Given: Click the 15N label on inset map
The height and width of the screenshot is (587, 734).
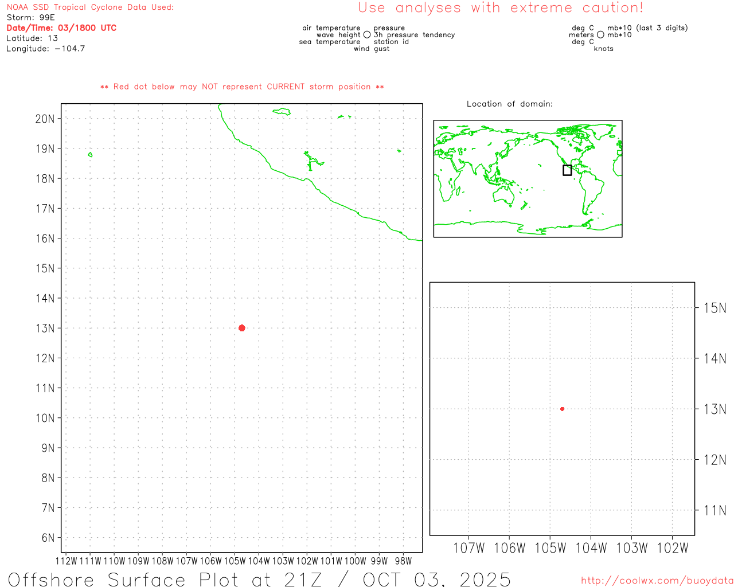Looking at the screenshot, I should click(x=715, y=308).
